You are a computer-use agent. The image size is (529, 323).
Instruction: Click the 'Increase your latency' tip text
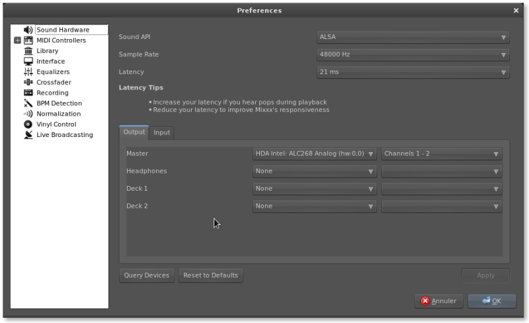pos(240,102)
